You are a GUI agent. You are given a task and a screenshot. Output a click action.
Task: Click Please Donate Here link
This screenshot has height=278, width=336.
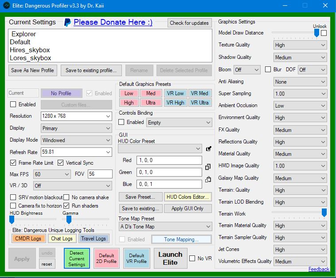(x=113, y=22)
